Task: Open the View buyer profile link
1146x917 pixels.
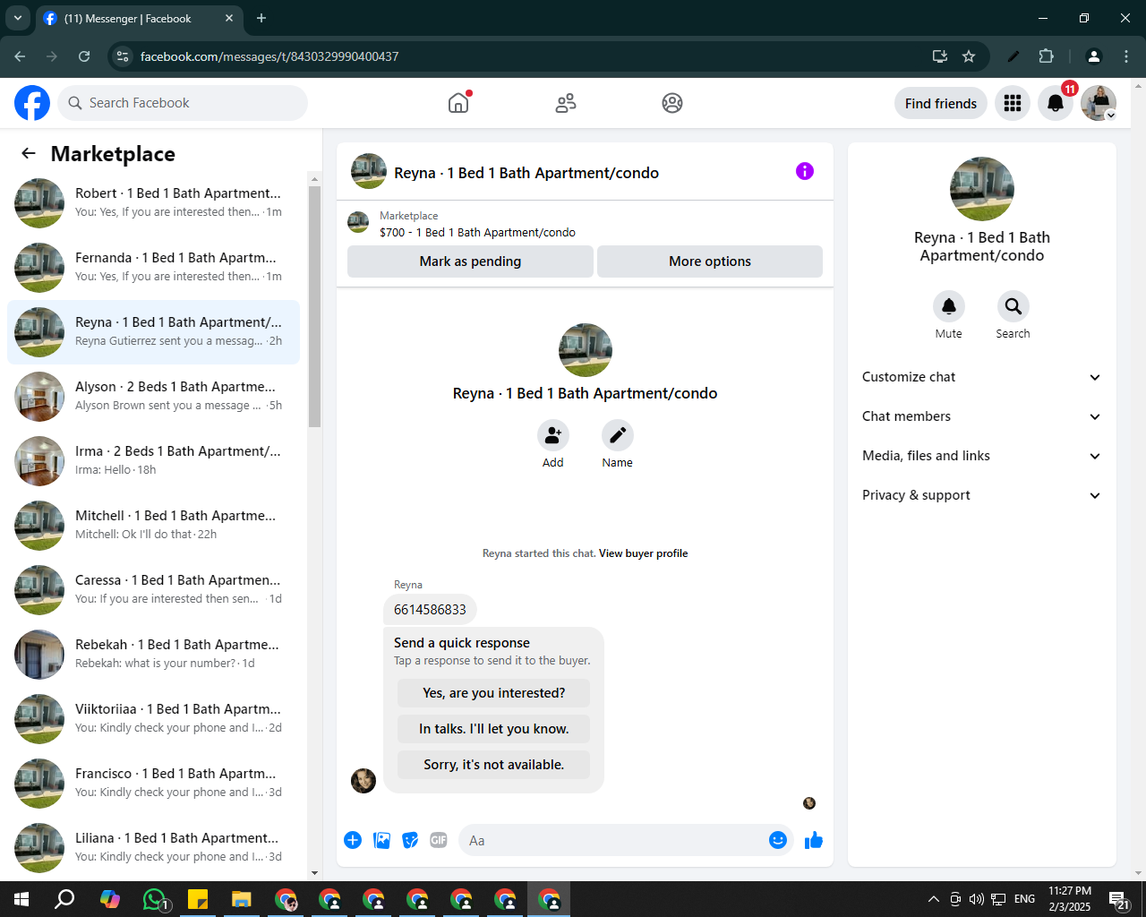Action: tap(644, 553)
